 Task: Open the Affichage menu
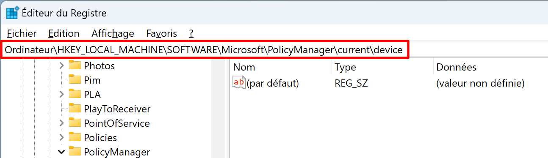pos(113,33)
